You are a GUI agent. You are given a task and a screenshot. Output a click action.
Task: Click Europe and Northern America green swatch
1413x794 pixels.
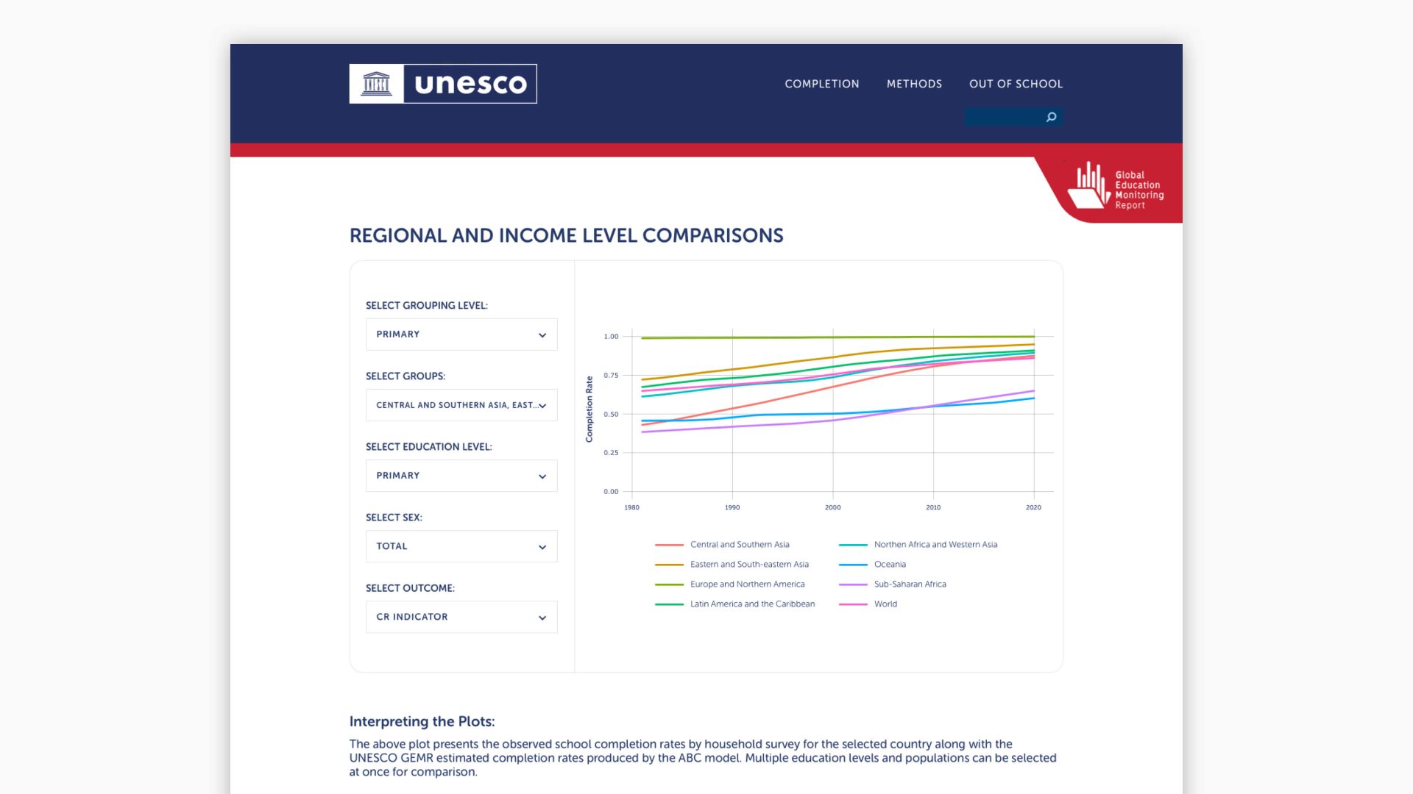pyautogui.click(x=669, y=584)
